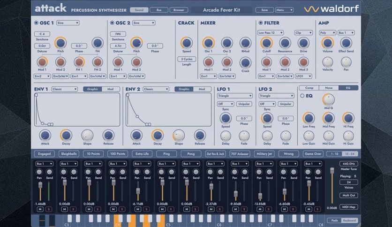Solo the Engaged channel with its S button
392x227 pixels.
click(49, 209)
